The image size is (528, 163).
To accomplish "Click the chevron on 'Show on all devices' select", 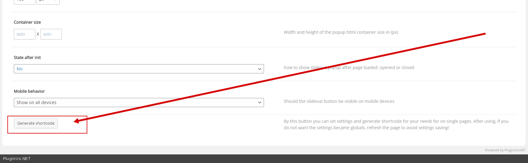I will (260, 103).
